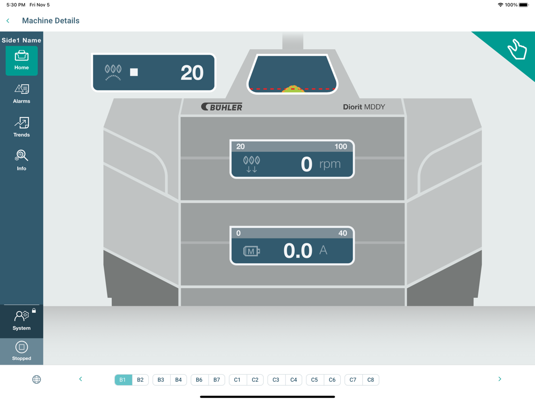The image size is (535, 401).
Task: Select passage C3
Action: pyautogui.click(x=276, y=380)
